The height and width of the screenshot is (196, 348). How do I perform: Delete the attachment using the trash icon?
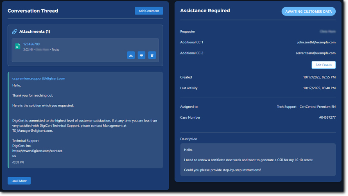coord(152,55)
